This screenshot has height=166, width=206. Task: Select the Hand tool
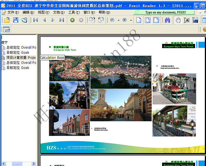[178, 20]
